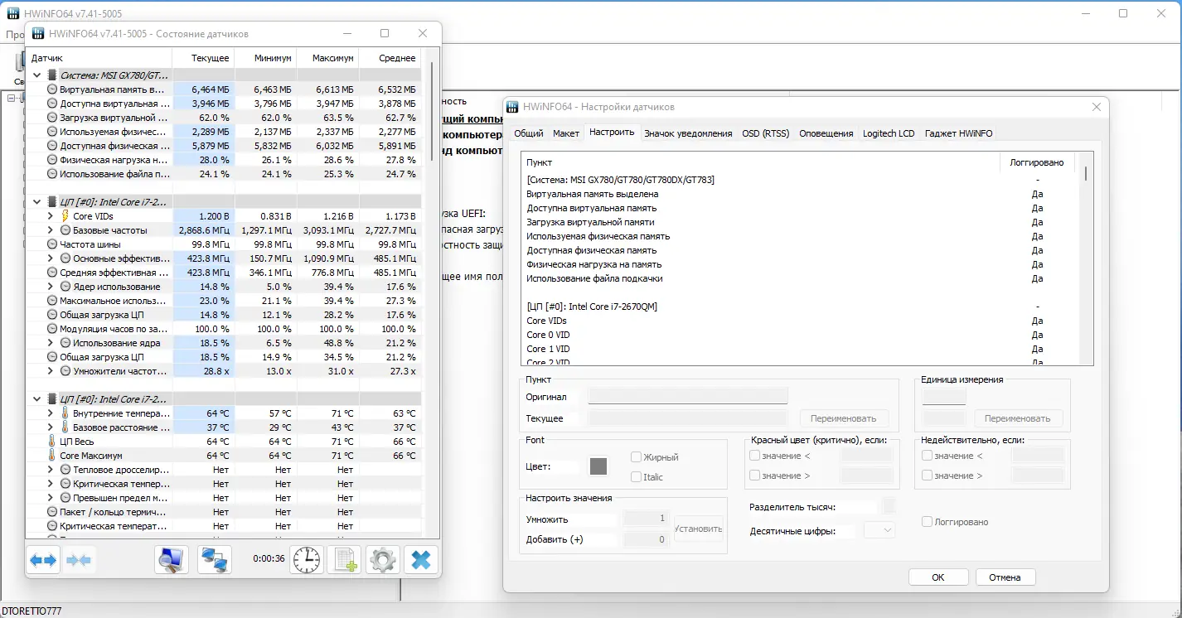Click the lightning bolt icon beside Core VIDs

65,216
